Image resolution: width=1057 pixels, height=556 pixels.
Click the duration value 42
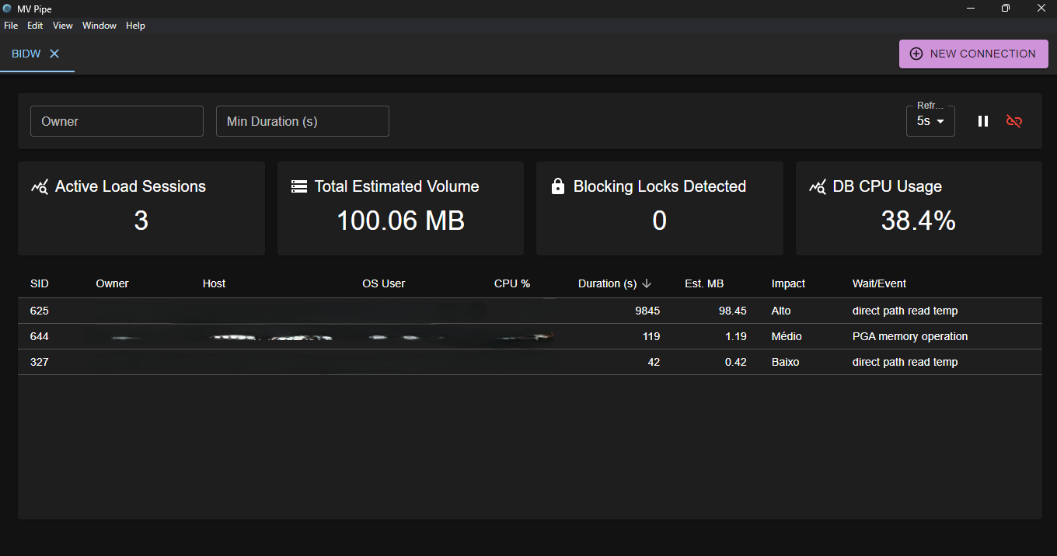click(x=654, y=362)
